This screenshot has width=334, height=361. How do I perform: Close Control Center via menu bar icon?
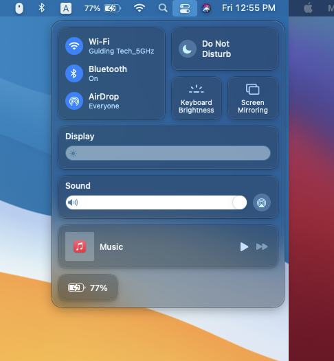[x=185, y=8]
